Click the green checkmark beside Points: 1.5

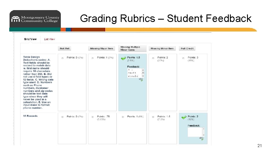coord(123,58)
